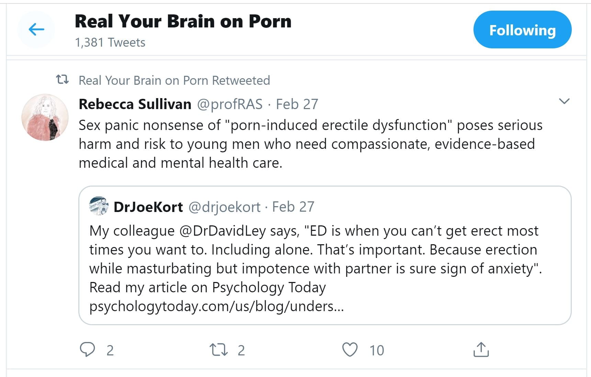Screen dimensions: 591x377
Task: Click the share upload icon
Action: click(481, 350)
